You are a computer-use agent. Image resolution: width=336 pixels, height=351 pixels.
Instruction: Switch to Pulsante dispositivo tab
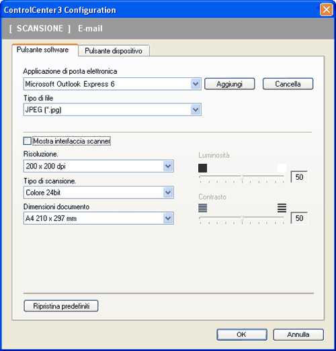coord(114,51)
